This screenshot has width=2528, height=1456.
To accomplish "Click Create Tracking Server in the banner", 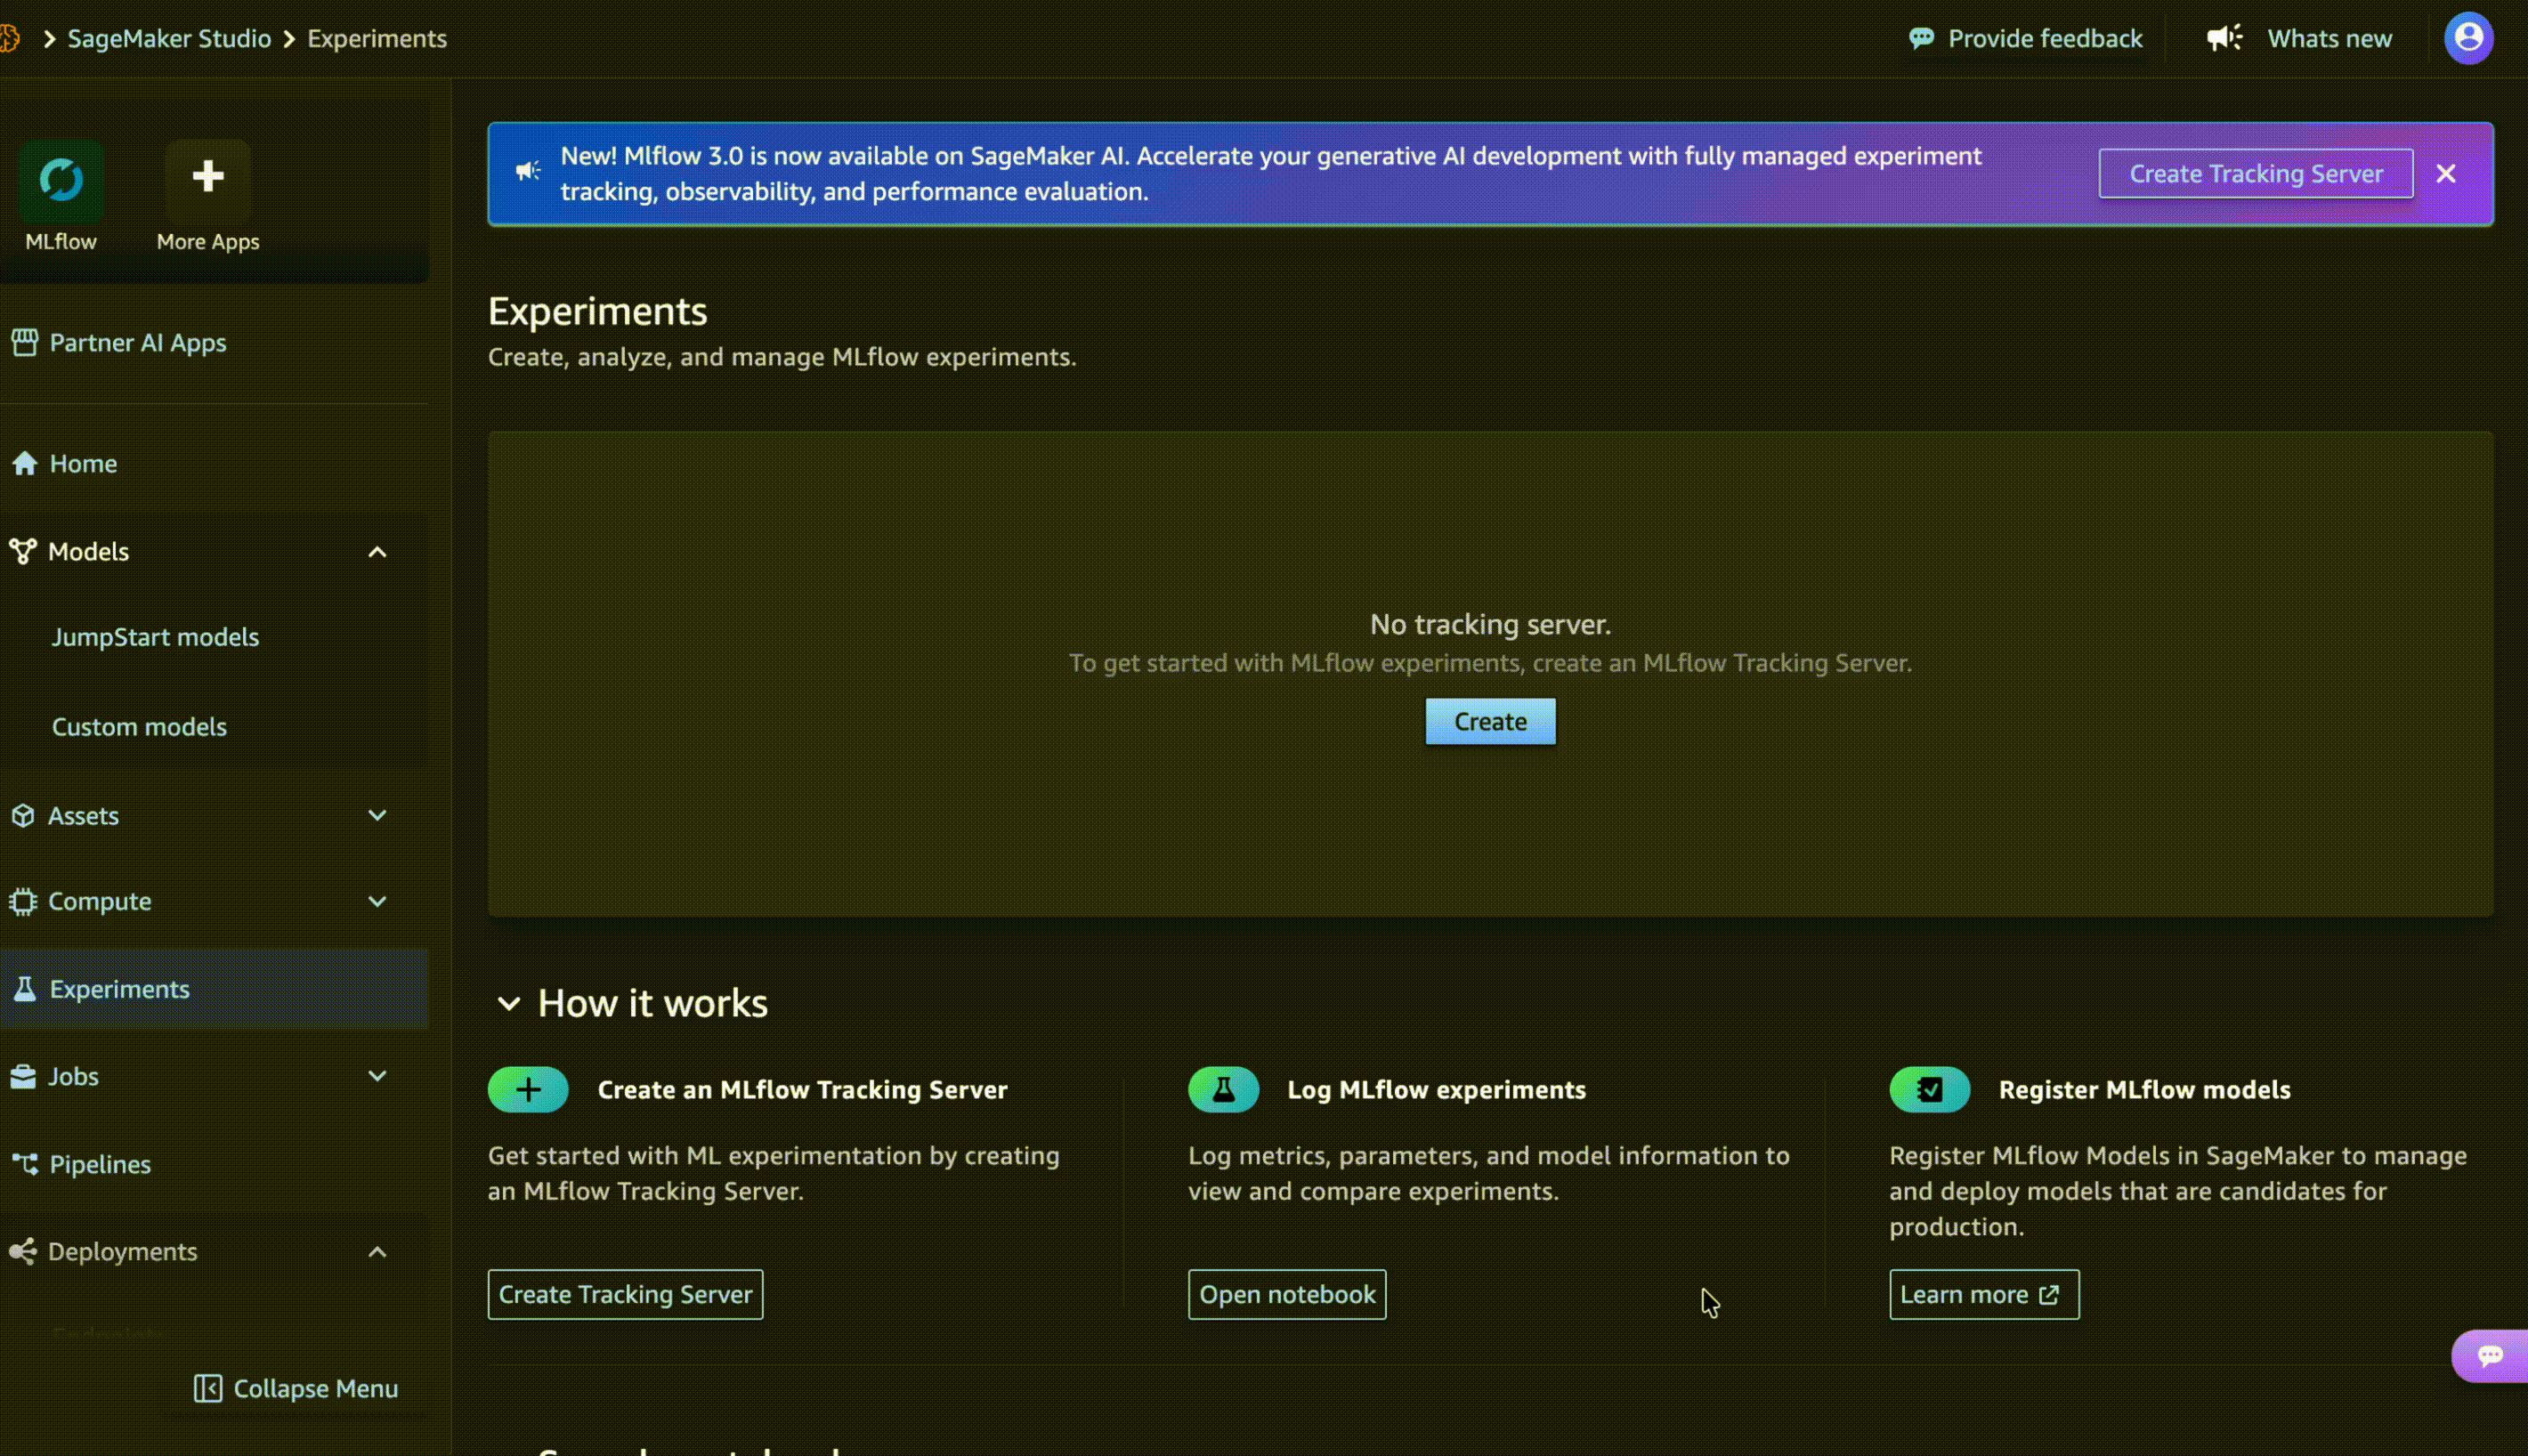I will (x=2256, y=173).
